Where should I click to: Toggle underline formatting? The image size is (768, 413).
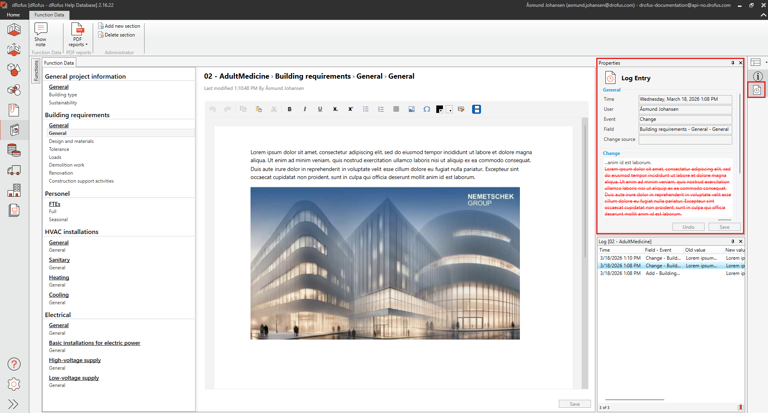coord(320,109)
